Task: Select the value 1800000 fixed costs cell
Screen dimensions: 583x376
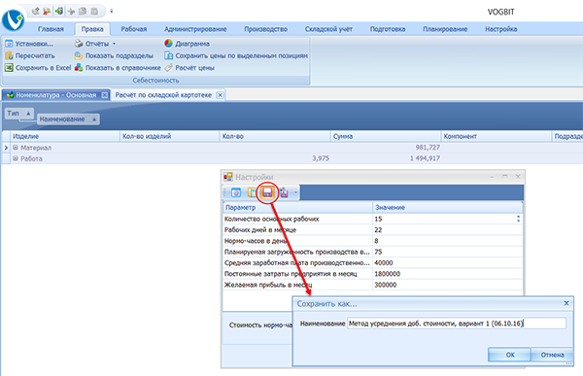Action: [448, 274]
